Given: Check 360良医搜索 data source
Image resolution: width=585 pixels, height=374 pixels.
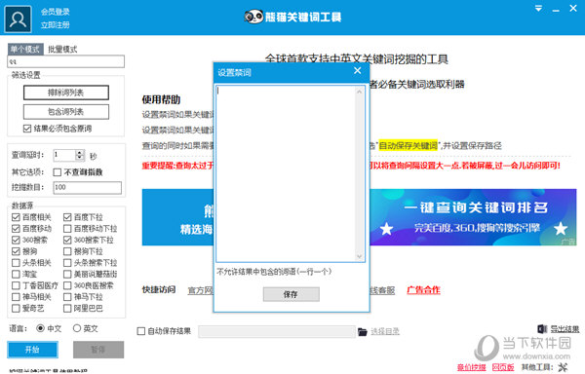Looking at the screenshot, I should tap(67, 285).
